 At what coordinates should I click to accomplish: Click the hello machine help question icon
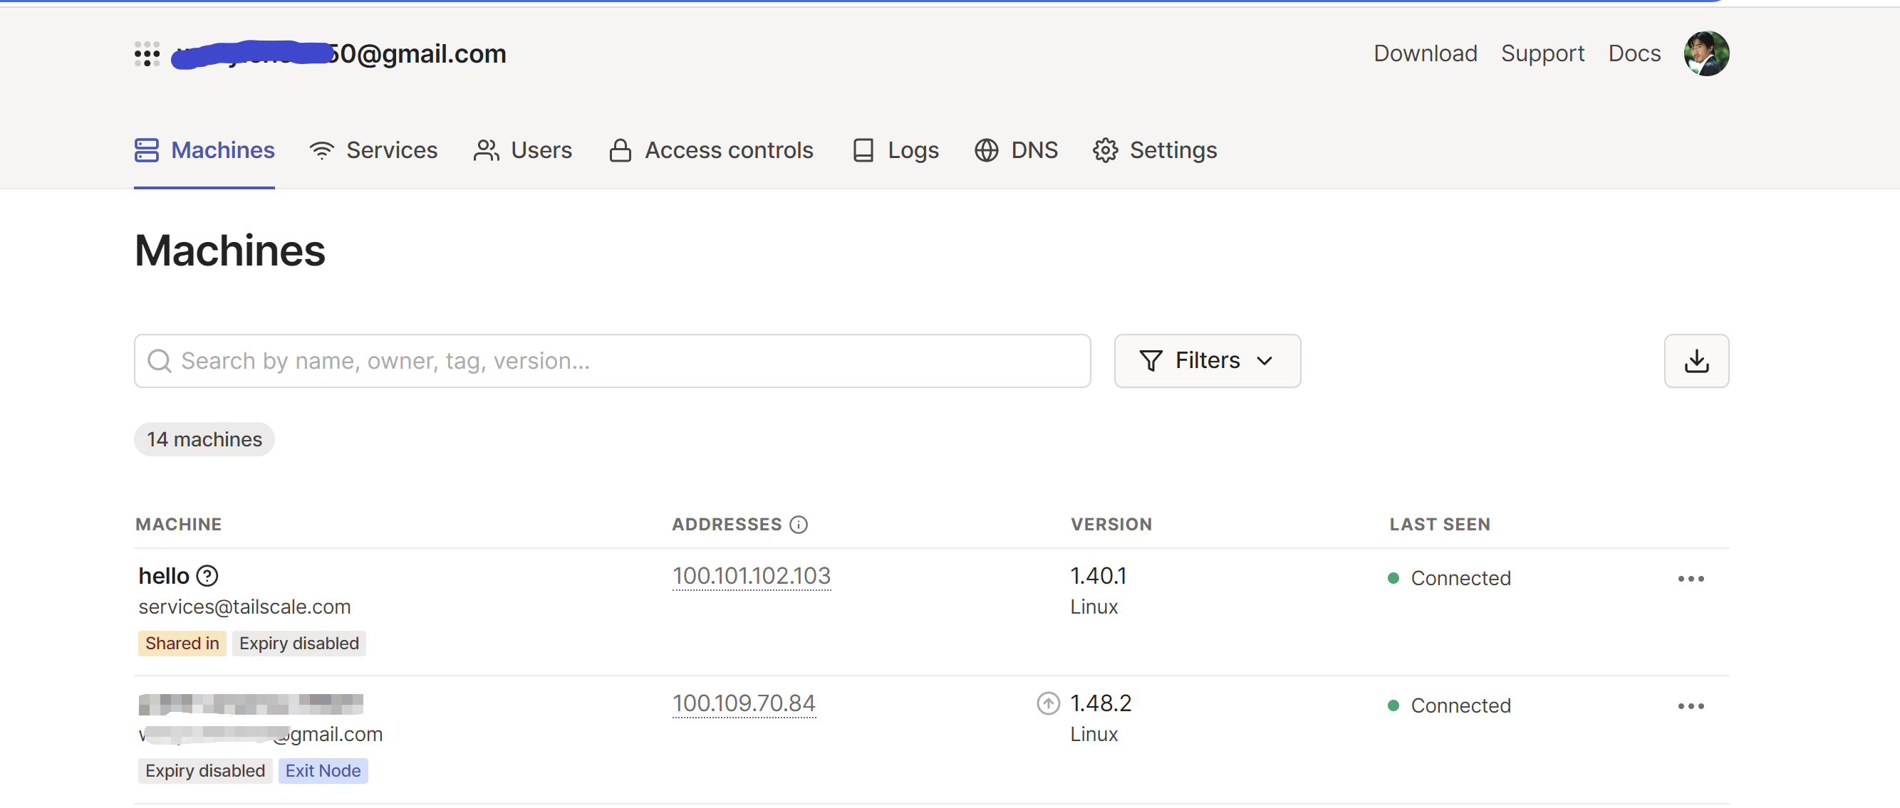coord(208,576)
